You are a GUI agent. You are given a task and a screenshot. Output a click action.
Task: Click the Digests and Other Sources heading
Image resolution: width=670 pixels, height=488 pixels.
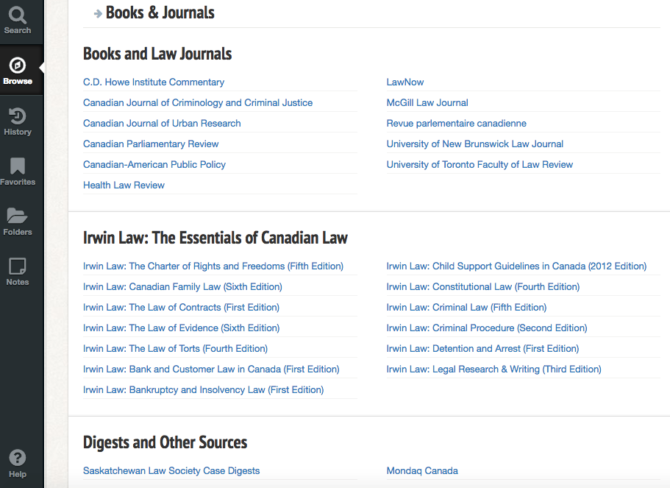point(165,442)
